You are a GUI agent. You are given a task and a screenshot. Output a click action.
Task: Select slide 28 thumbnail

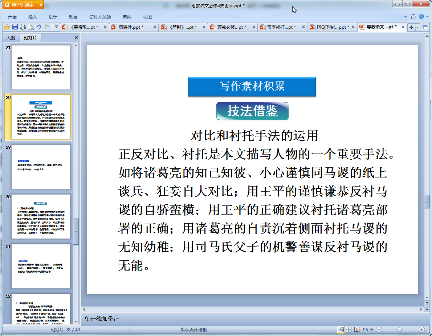coord(41,117)
